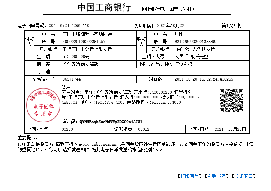This screenshot has width=271, height=191.
Task: Select payee account 6212260902001355863
Action: coord(196,42)
